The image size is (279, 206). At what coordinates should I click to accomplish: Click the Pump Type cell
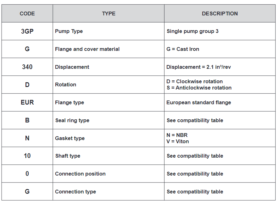[69, 31]
